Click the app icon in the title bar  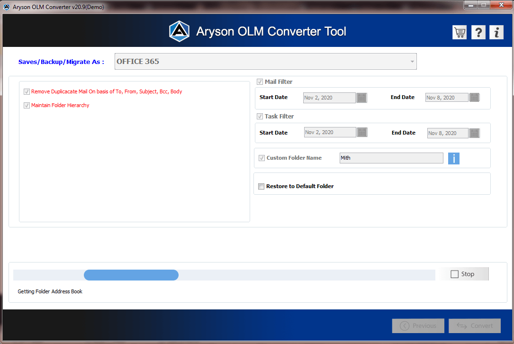click(x=7, y=7)
